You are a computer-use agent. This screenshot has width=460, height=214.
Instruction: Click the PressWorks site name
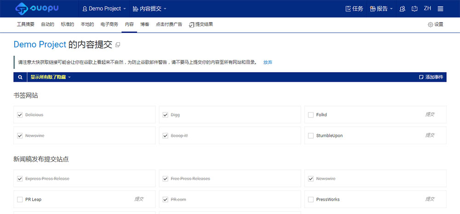pos(328,200)
